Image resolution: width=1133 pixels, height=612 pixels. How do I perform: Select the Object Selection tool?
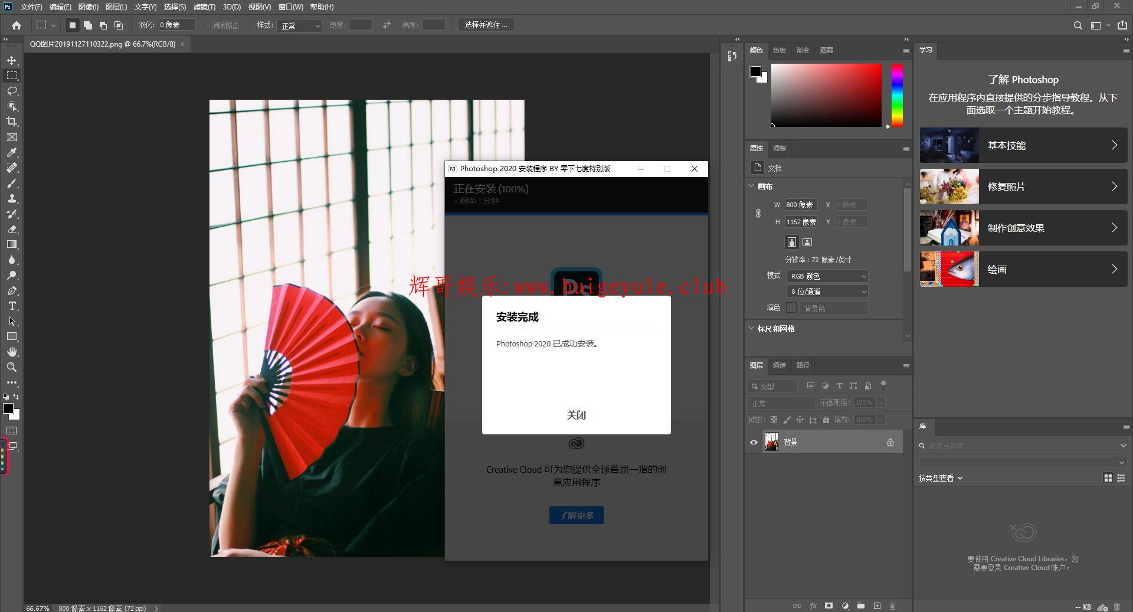point(12,106)
